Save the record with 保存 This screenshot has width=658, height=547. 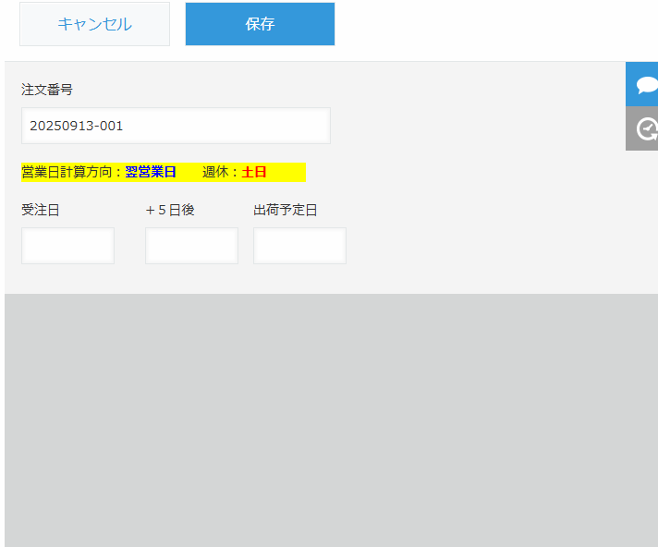click(x=260, y=24)
